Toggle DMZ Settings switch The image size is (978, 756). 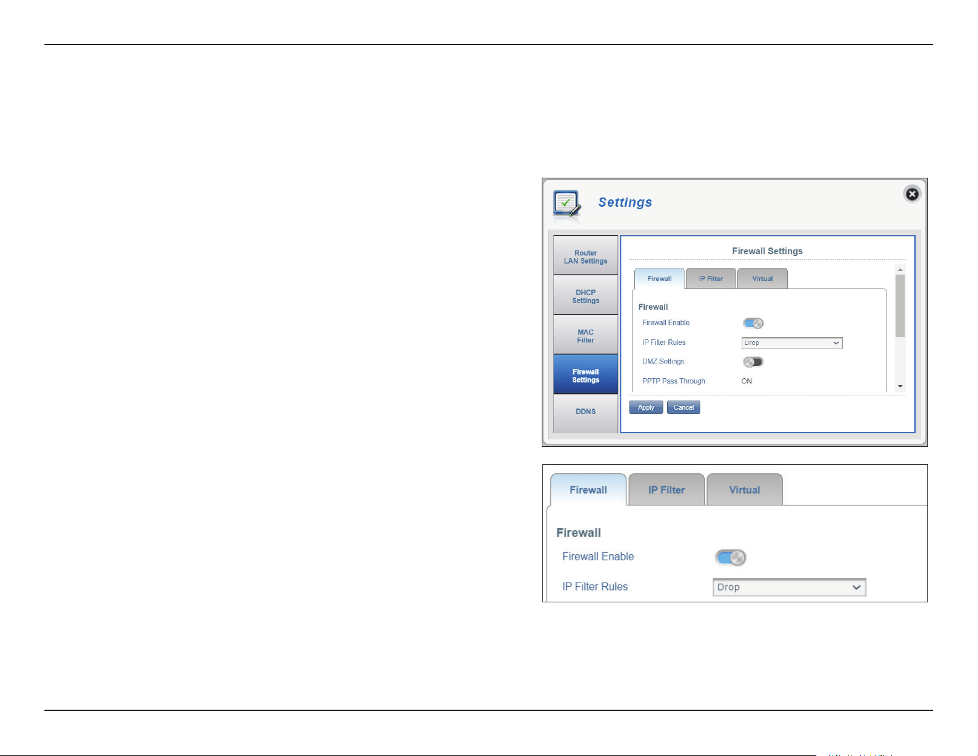pos(753,362)
